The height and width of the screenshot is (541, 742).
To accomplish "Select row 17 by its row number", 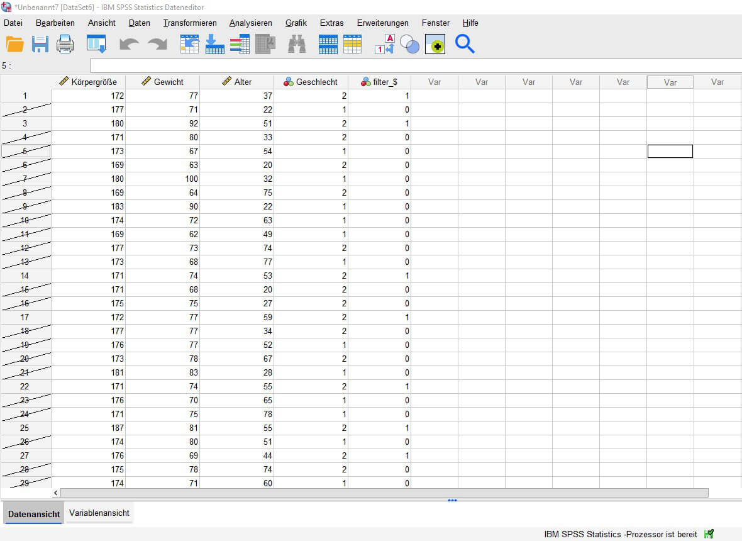I will pos(26,317).
